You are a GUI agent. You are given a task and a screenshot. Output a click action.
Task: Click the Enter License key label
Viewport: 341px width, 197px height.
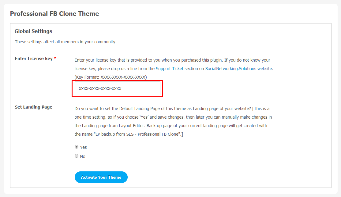pos(34,59)
